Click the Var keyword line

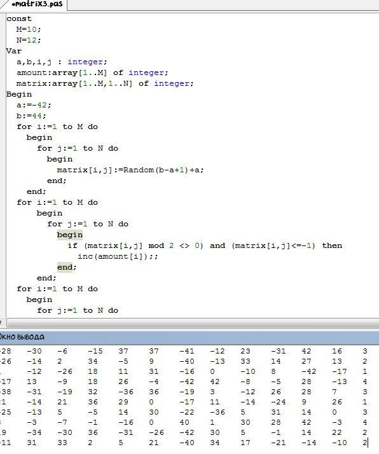pyautogui.click(x=14, y=52)
